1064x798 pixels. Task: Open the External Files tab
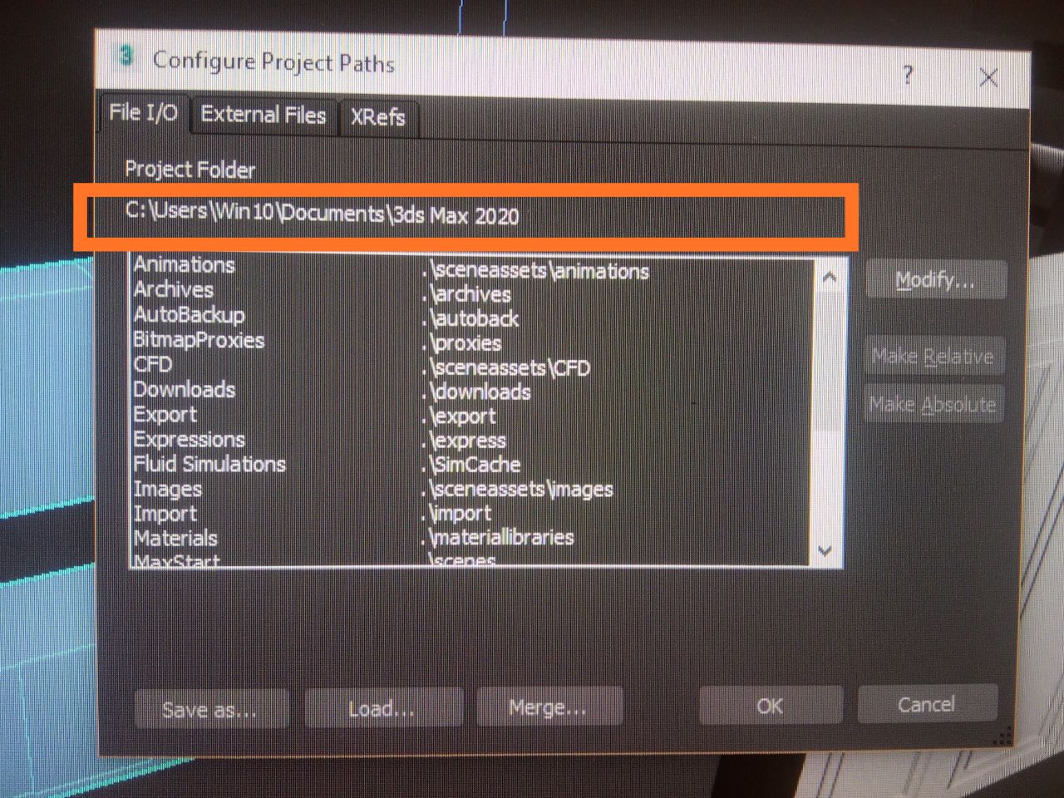pos(264,115)
